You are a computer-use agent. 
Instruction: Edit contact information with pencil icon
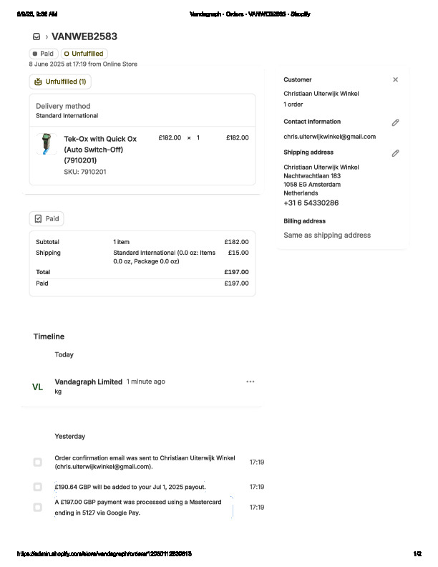[x=395, y=122]
